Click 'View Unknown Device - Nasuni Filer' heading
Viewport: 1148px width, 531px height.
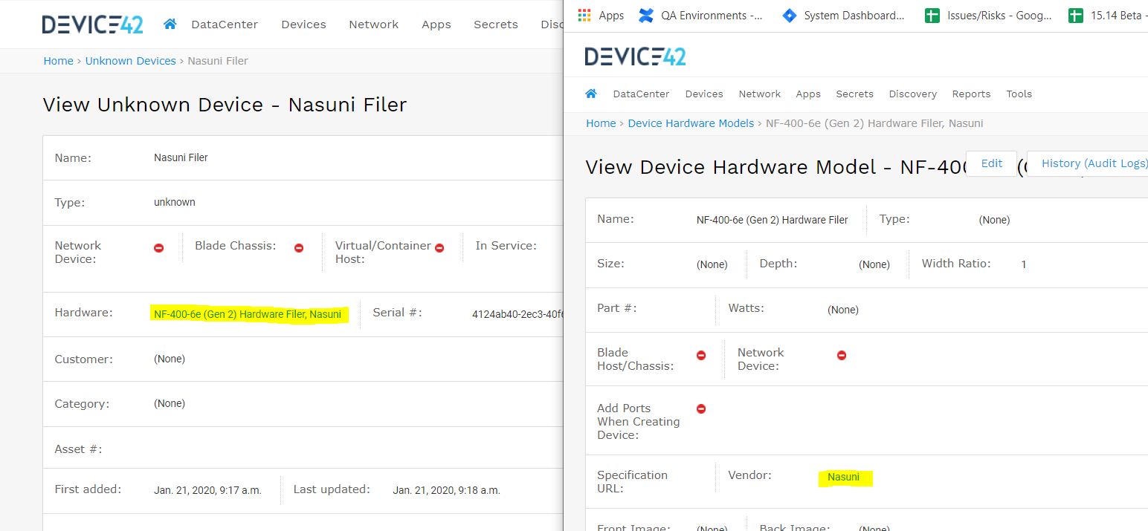click(225, 105)
